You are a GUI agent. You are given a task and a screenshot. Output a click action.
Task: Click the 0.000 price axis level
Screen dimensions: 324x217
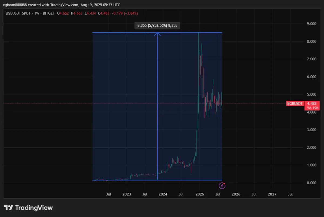click(312, 183)
